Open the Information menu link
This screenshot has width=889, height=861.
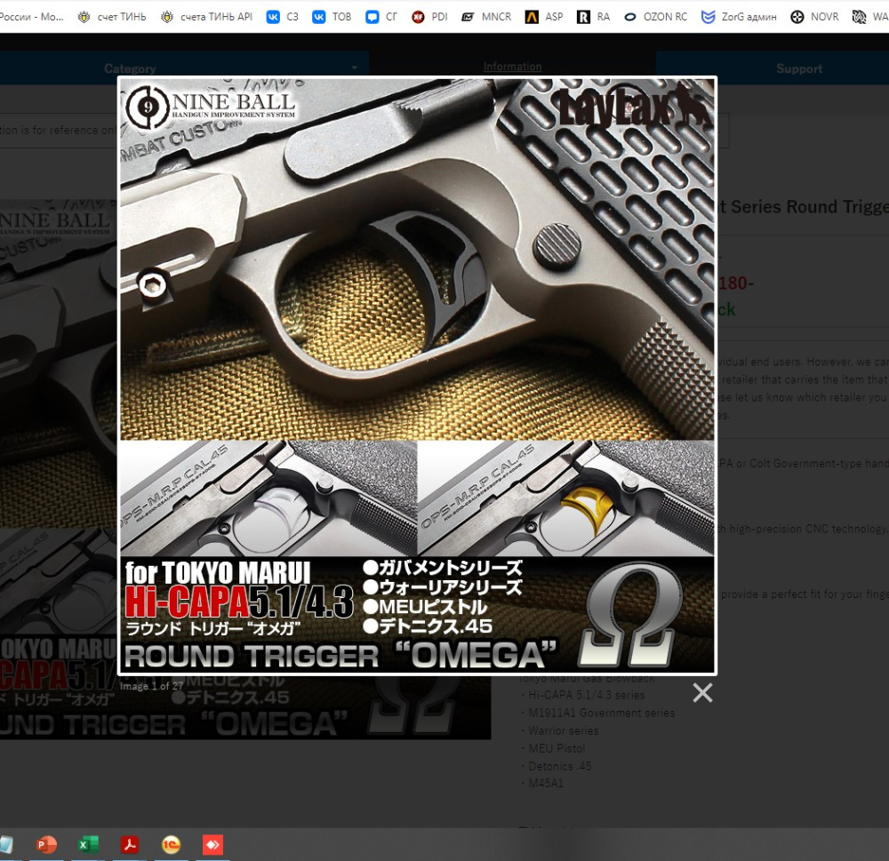(512, 67)
